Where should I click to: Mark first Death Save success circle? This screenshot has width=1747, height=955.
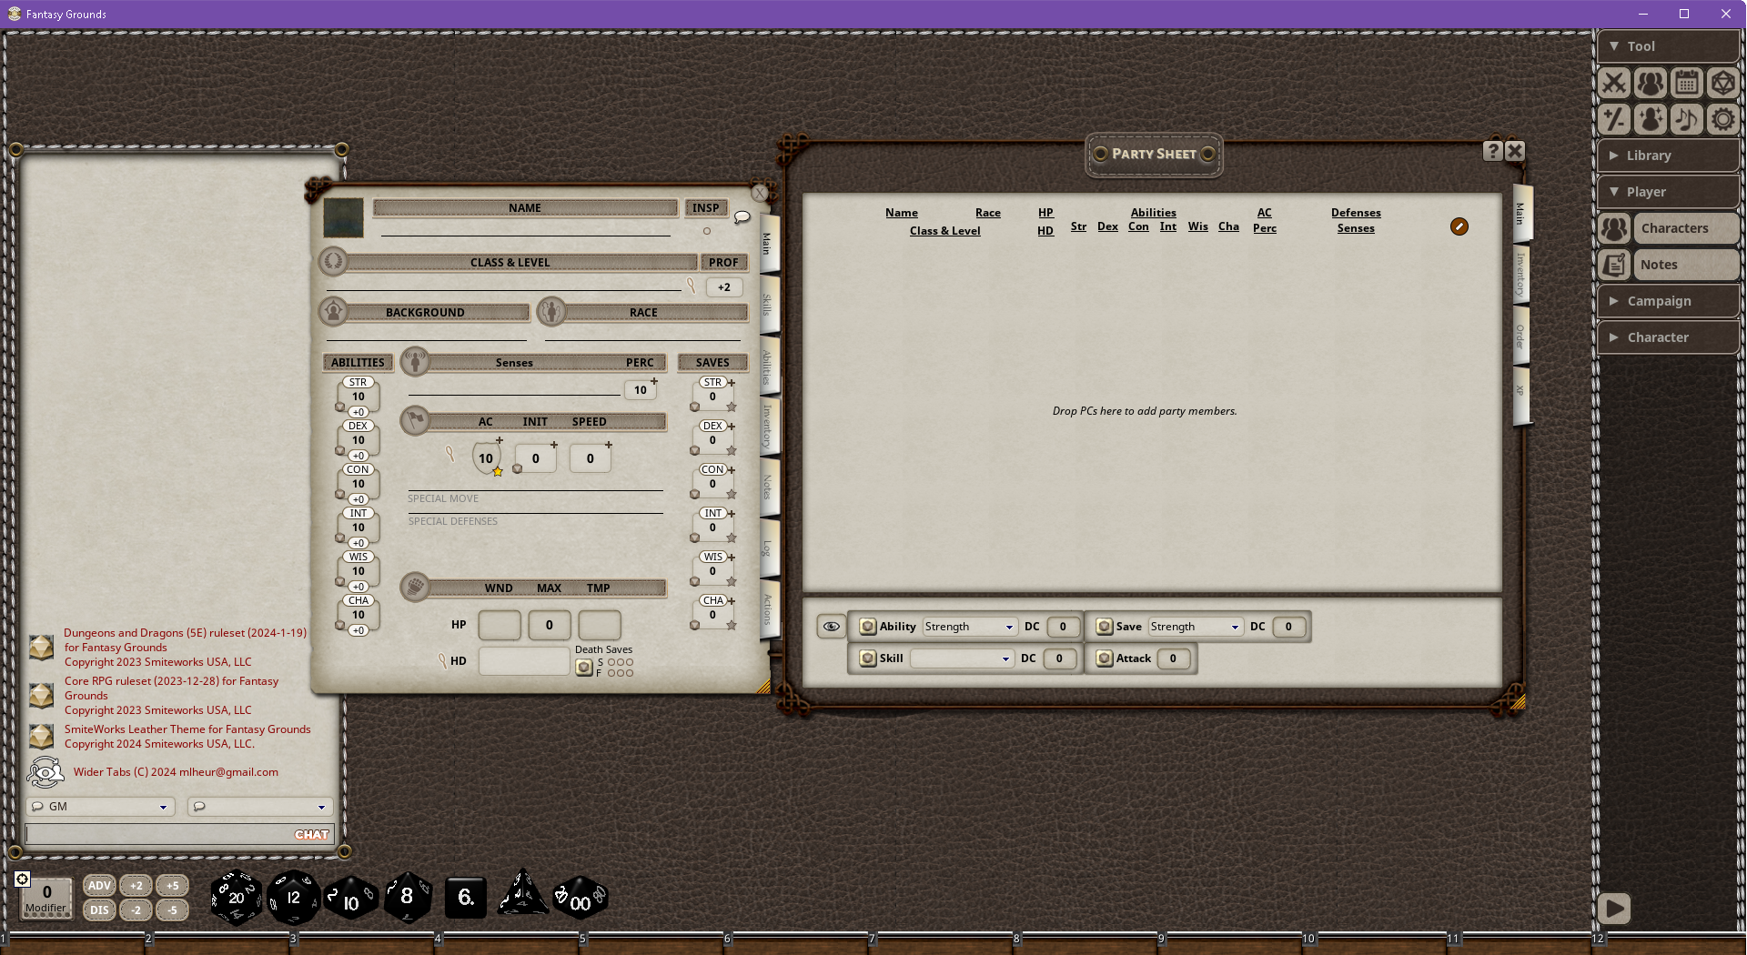pyautogui.click(x=611, y=662)
